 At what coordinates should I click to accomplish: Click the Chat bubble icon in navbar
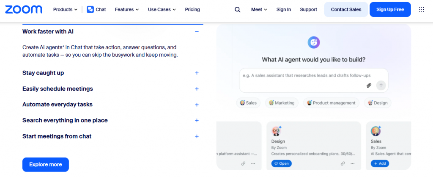pos(90,9)
